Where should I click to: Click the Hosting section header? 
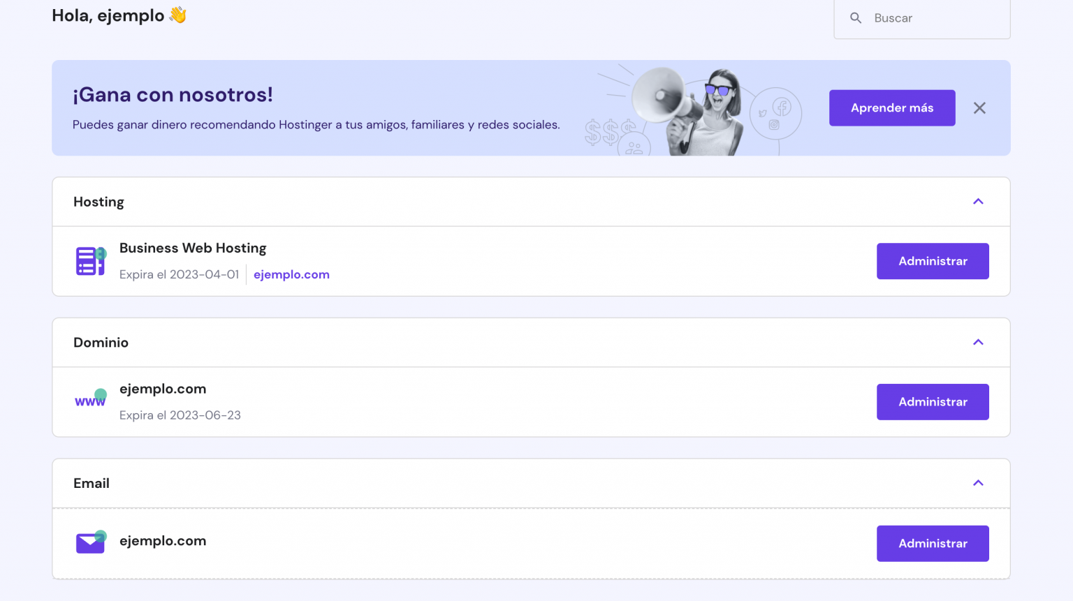[x=98, y=202]
